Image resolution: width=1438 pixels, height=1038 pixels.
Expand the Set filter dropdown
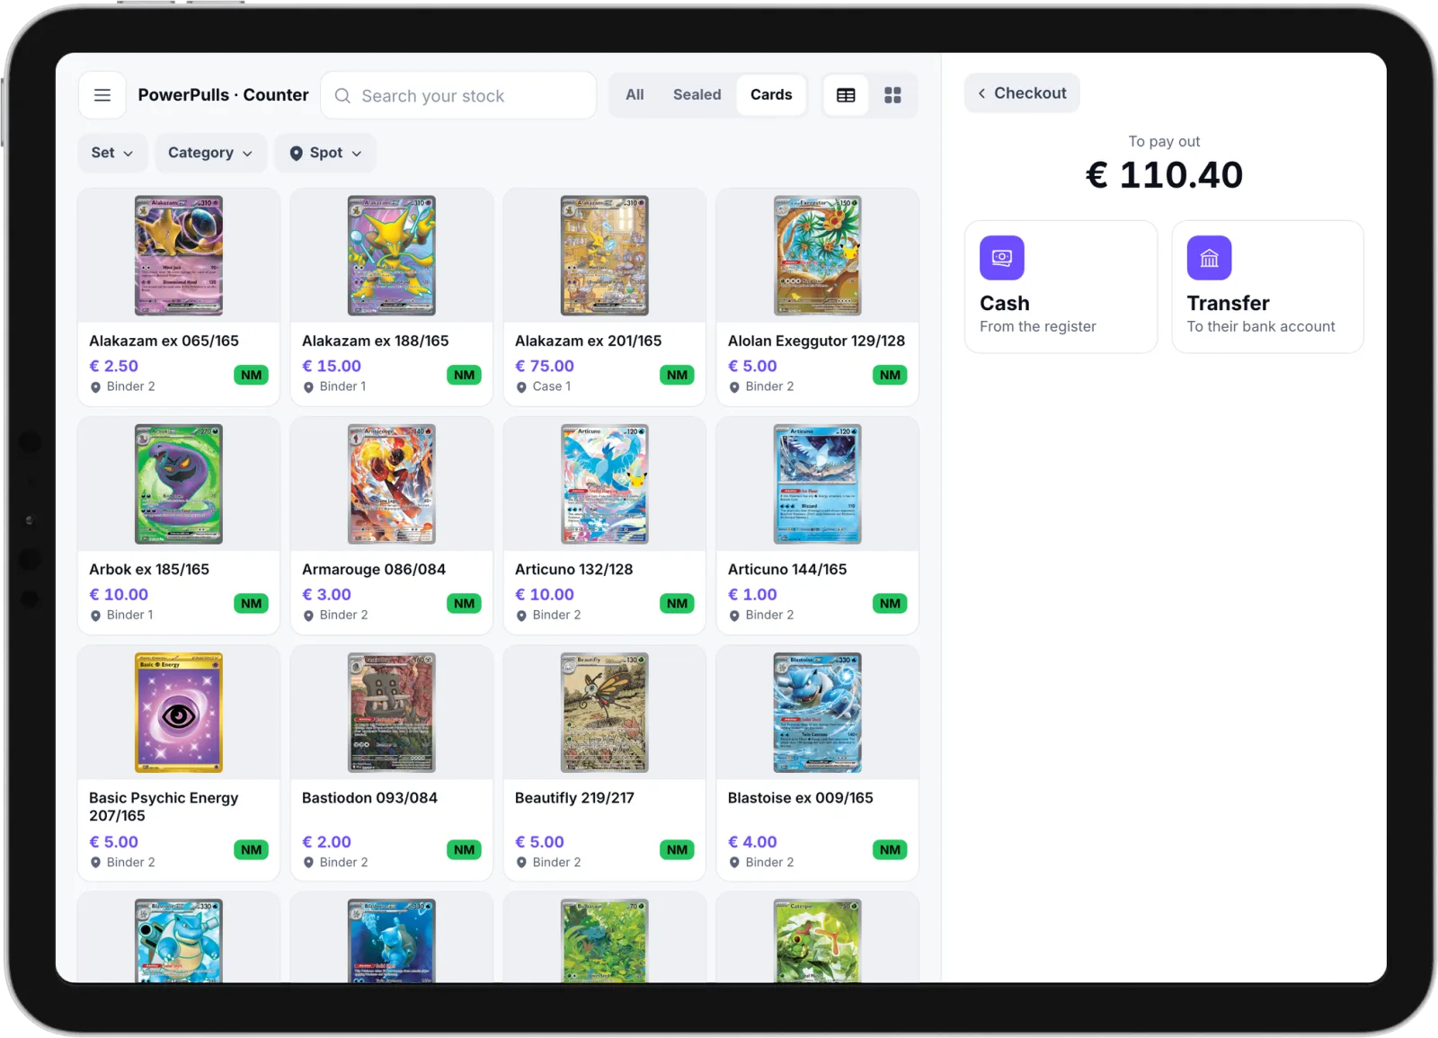coord(112,153)
